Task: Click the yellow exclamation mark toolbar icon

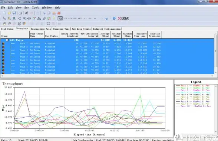Action: pos(54,19)
